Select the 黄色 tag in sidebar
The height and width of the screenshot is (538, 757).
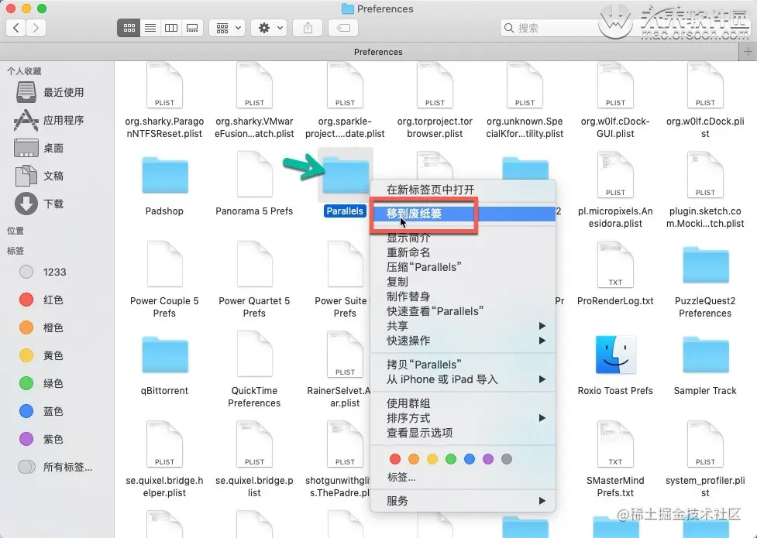pos(42,355)
